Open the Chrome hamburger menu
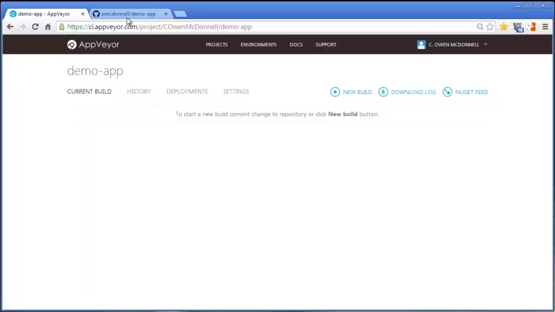This screenshot has height=312, width=555. (545, 27)
